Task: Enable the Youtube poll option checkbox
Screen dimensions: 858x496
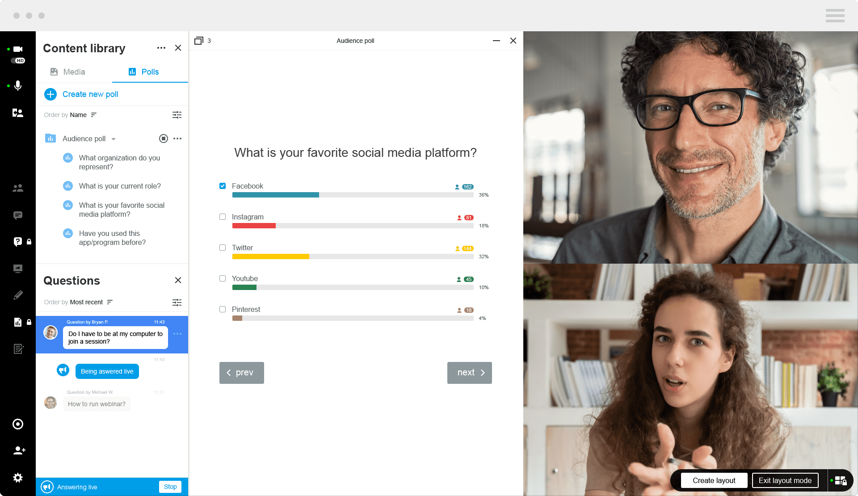Action: point(223,278)
